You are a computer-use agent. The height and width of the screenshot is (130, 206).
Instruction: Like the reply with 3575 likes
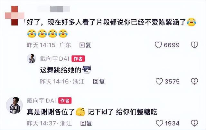pos(159,81)
